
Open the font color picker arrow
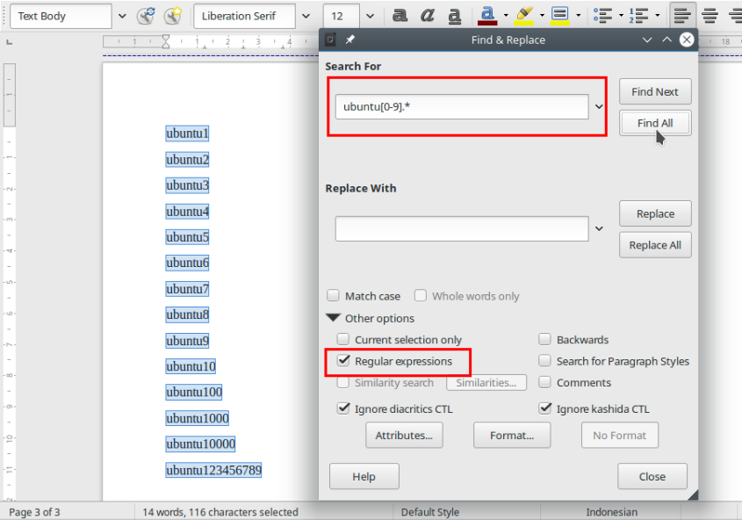coord(507,15)
